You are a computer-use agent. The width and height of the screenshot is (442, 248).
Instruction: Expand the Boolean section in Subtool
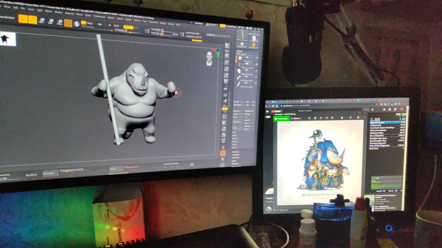(236, 138)
